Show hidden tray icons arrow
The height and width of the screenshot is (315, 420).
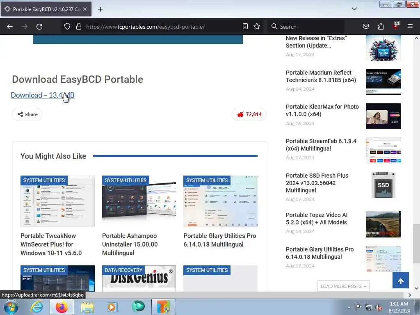click(x=349, y=307)
